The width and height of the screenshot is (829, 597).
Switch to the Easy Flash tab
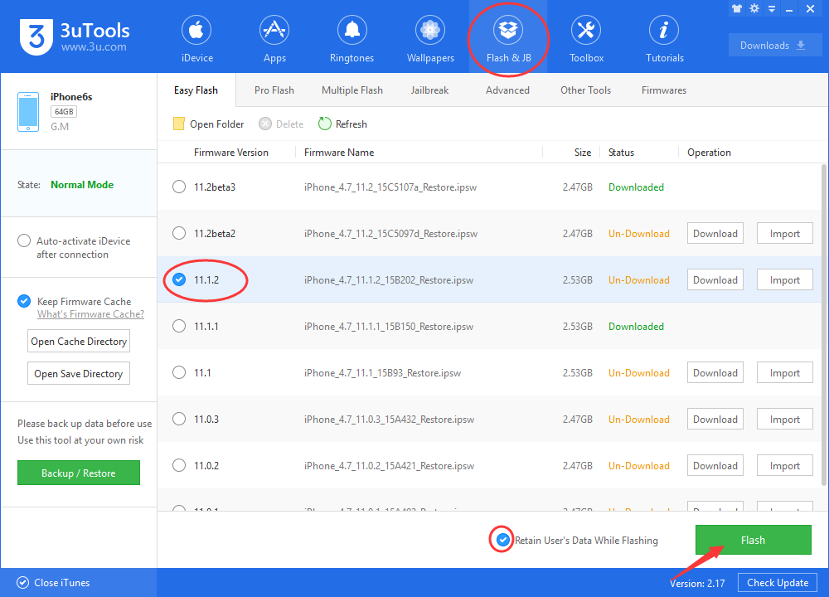[x=196, y=90]
